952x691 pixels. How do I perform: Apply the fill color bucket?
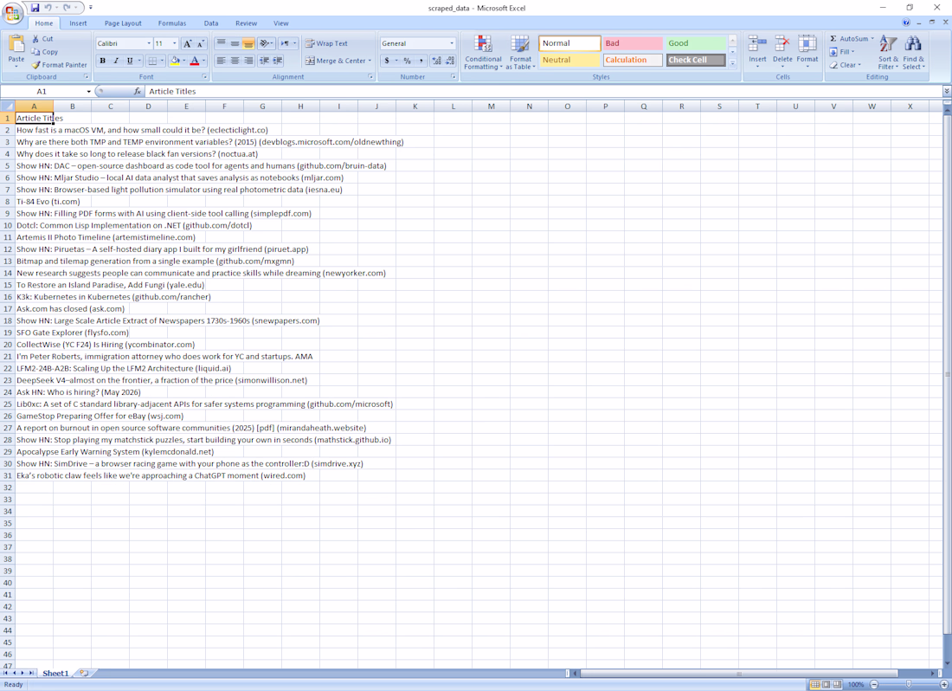[x=175, y=61]
